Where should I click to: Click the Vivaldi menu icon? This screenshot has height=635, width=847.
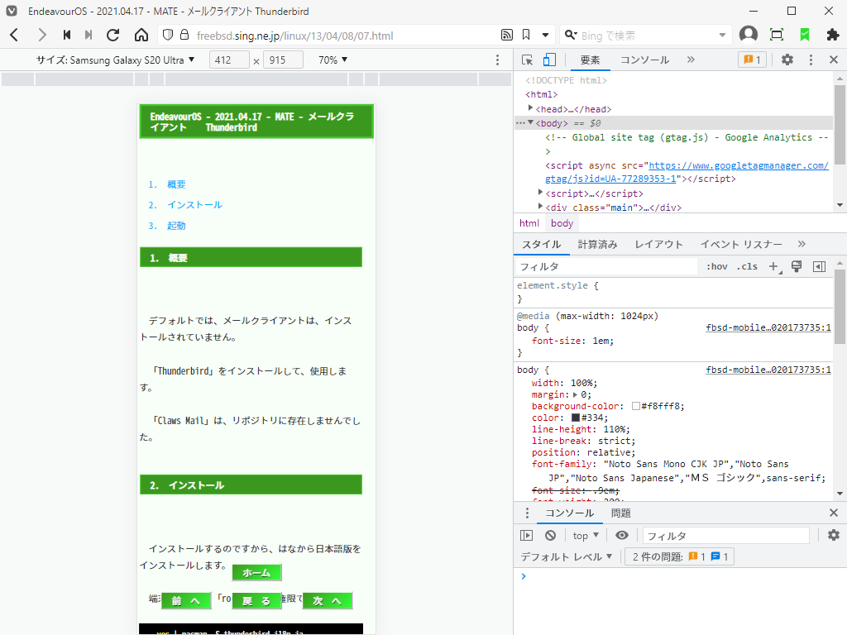pyautogui.click(x=12, y=11)
